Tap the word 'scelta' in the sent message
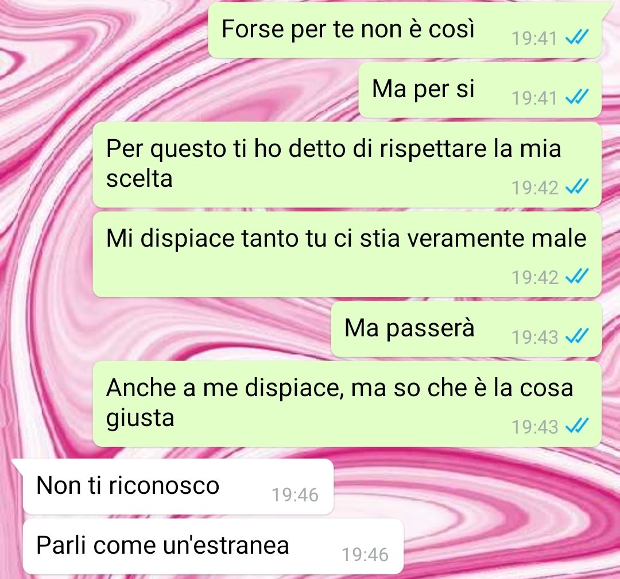The image size is (620, 579). pos(139,179)
